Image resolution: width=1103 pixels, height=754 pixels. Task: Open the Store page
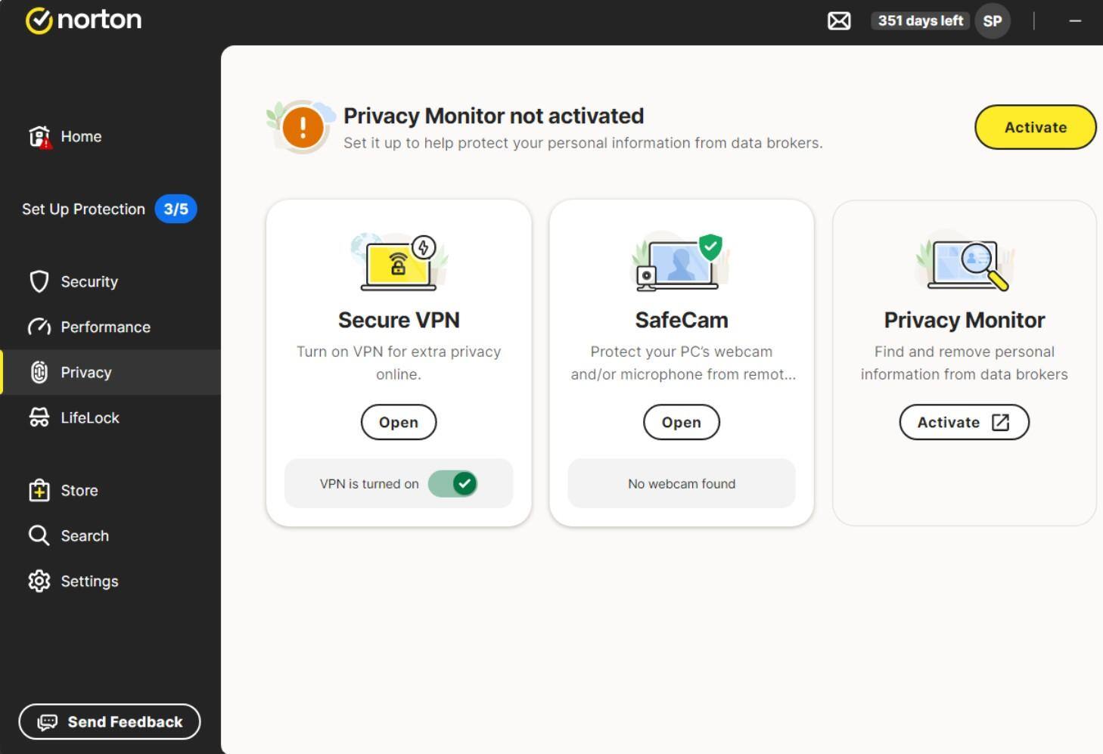click(x=79, y=491)
